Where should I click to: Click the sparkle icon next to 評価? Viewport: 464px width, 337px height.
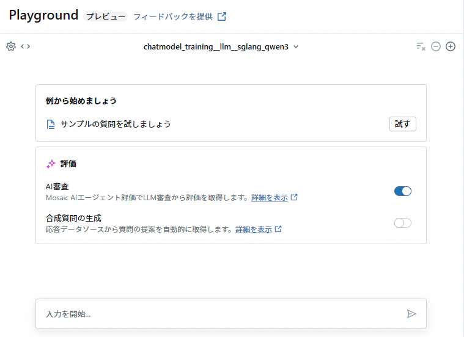pyautogui.click(x=51, y=164)
